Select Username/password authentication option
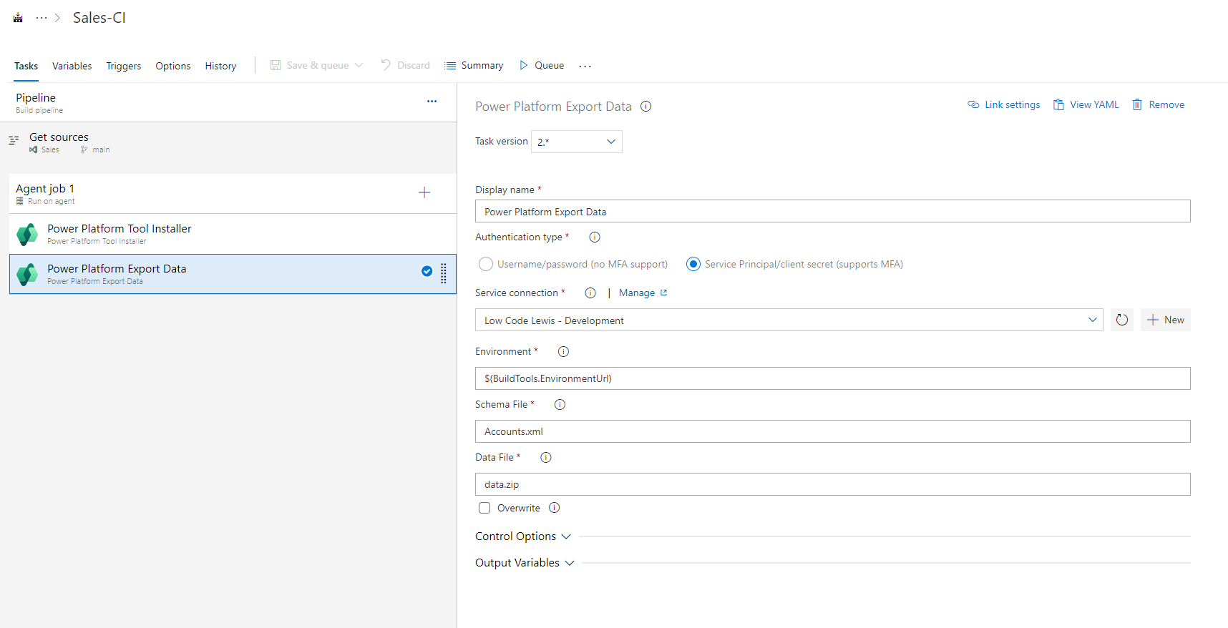The image size is (1228, 628). 486,264
